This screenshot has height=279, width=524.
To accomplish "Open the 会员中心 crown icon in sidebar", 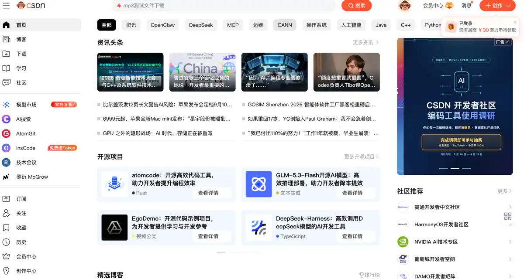I will coord(6,256).
